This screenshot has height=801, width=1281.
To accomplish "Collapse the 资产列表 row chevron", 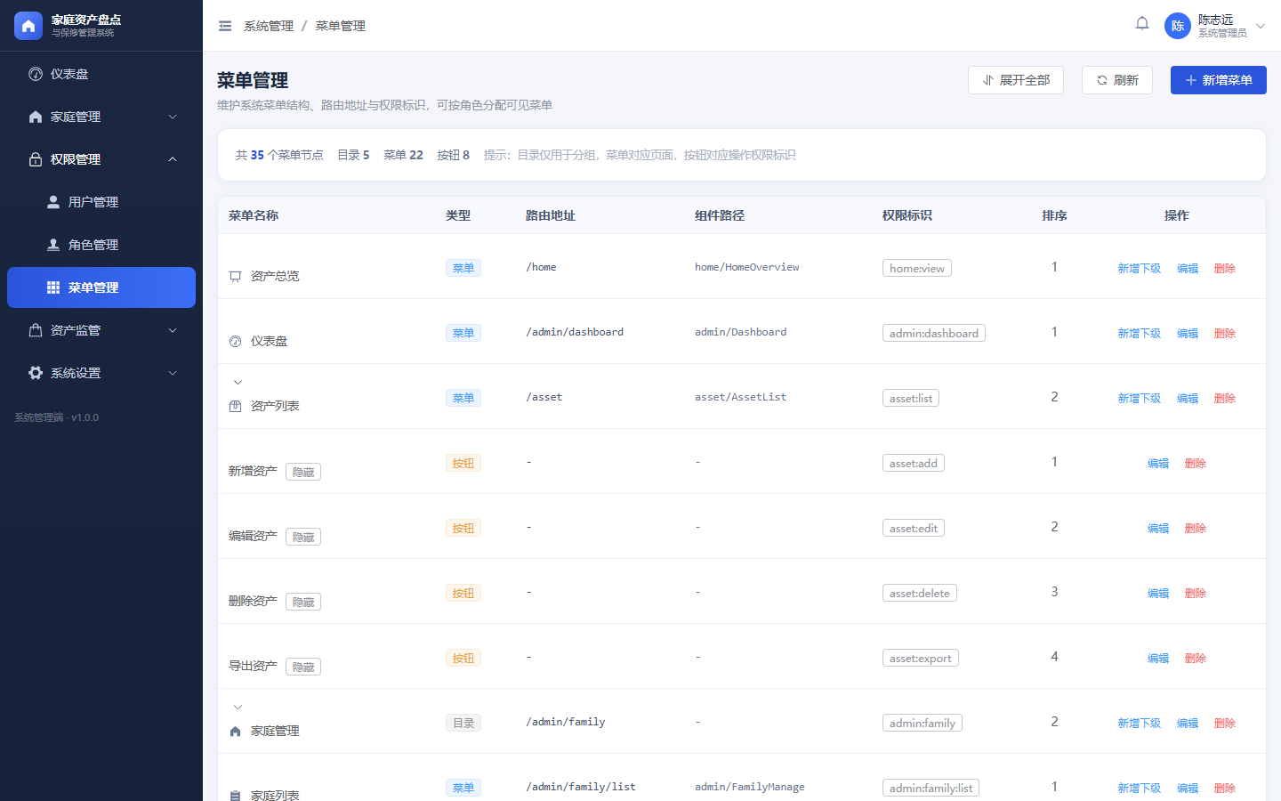I will pyautogui.click(x=238, y=383).
